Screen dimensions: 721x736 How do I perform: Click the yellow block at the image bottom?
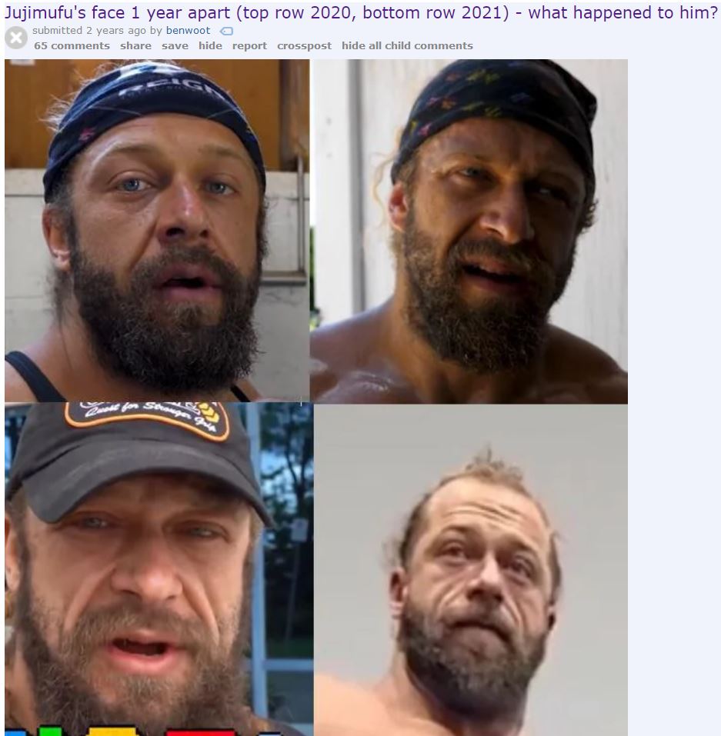pyautogui.click(x=113, y=732)
